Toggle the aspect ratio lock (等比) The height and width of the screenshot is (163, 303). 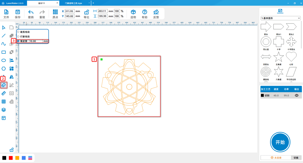87,12
